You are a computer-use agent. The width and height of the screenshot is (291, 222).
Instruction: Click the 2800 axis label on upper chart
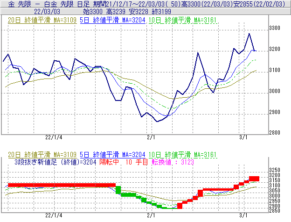point(275,133)
